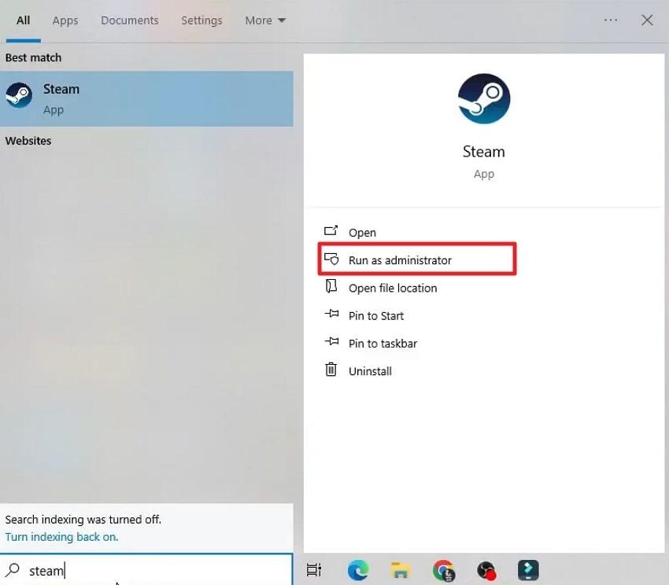
Task: Click Steam's icon in the Best match result
Action: pyautogui.click(x=19, y=95)
